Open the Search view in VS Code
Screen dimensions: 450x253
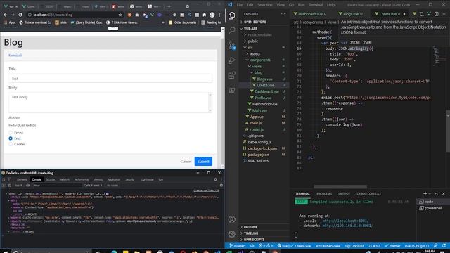[x=232, y=30]
